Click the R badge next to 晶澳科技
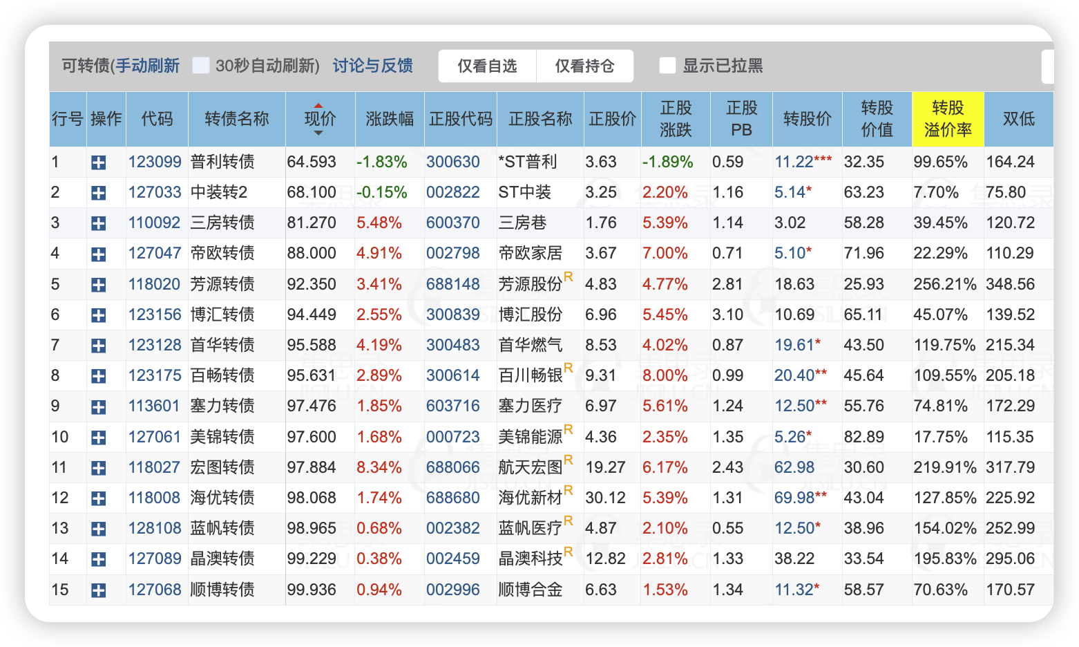 [569, 552]
